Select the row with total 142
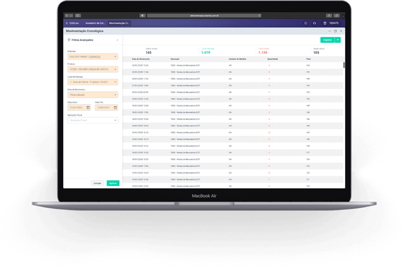Image resolution: width=405 pixels, height=269 pixels. click(233, 133)
